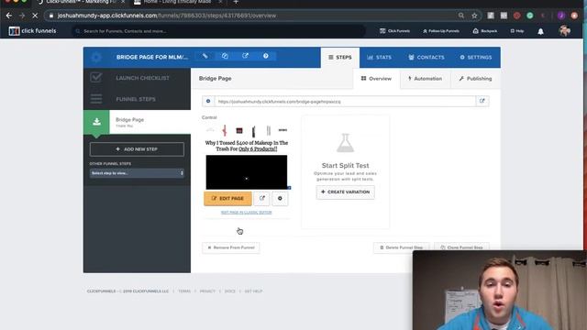Screen dimensions: 587x330
Task: Click Create Variation button
Action: (345, 192)
